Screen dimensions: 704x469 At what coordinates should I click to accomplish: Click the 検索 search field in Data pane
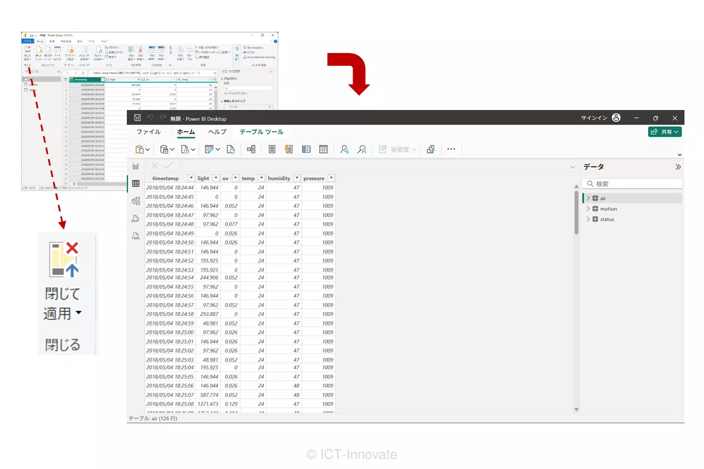(x=632, y=184)
